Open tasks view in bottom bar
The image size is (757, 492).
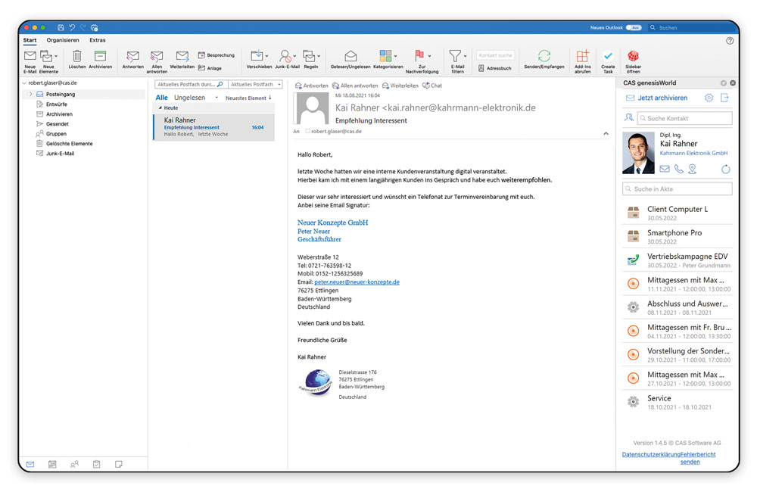coord(97,464)
